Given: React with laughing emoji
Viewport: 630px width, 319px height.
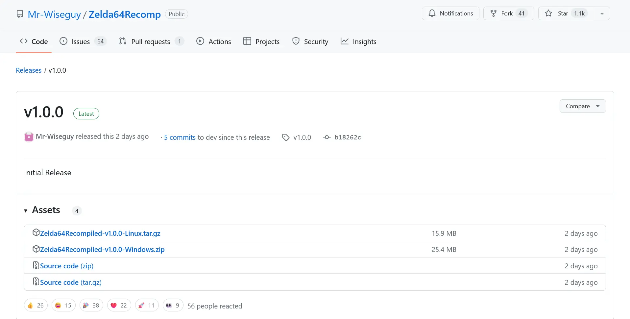Looking at the screenshot, I should (x=63, y=306).
